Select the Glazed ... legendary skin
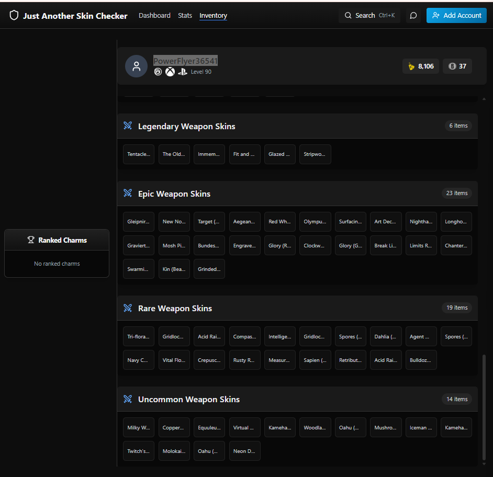 coord(280,154)
